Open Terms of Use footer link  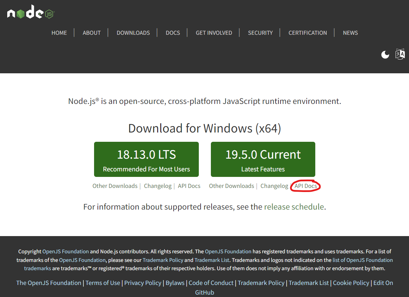[x=103, y=283]
